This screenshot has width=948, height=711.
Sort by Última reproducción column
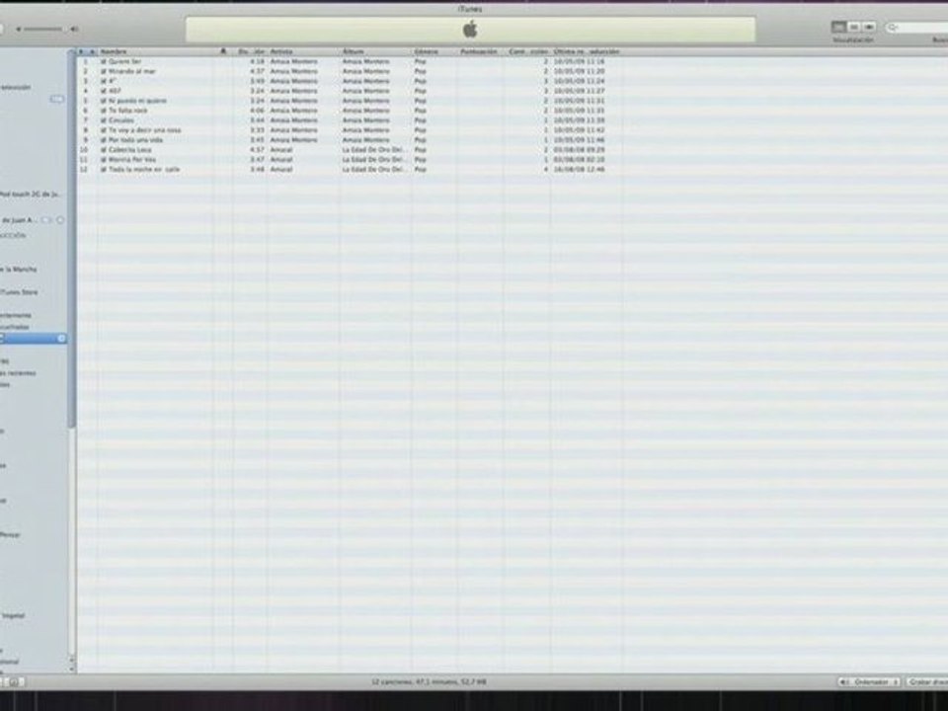(x=587, y=51)
